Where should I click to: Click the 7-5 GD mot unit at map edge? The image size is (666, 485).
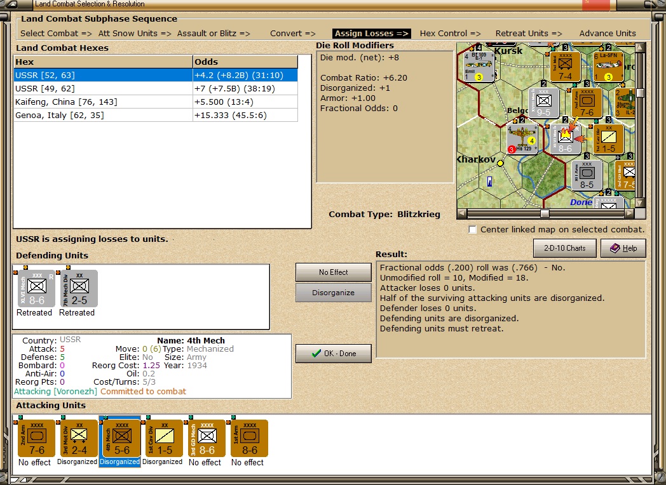click(x=625, y=175)
